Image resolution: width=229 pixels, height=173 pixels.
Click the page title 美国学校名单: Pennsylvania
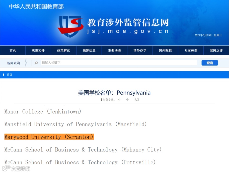(x=114, y=93)
